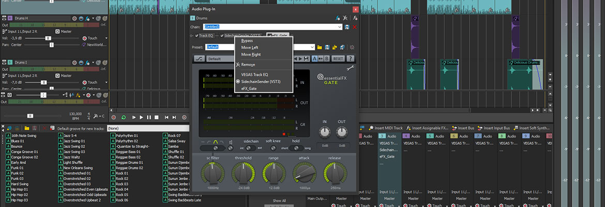Click the yellow folder icon next to Preset

[x=320, y=47]
